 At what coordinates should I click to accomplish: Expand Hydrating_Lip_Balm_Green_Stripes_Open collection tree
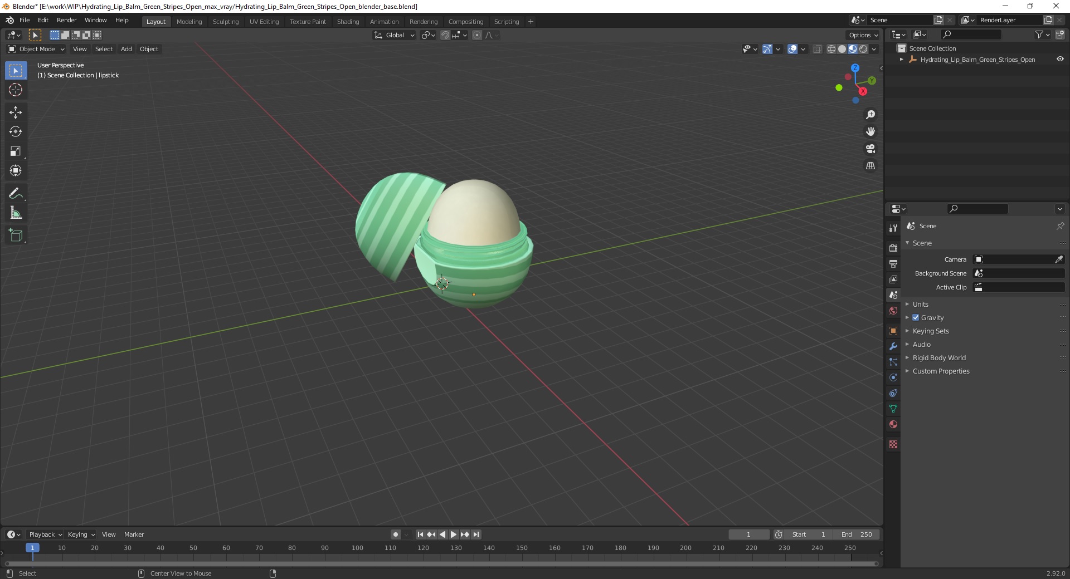[x=902, y=59]
